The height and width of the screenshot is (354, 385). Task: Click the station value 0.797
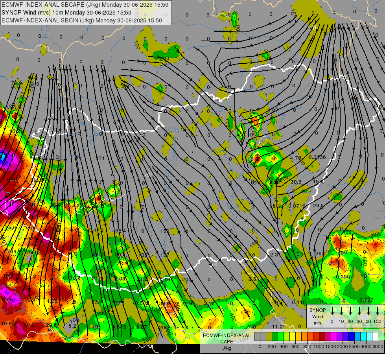point(367,300)
